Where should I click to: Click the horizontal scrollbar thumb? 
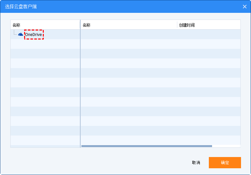tap(146, 146)
